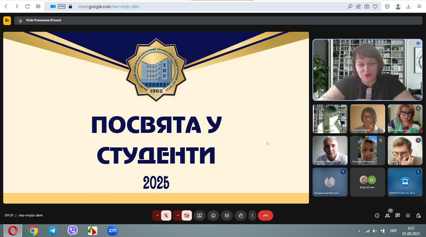Open Viber from the taskbar
Screen dimensions: 426x237
coord(73,231)
